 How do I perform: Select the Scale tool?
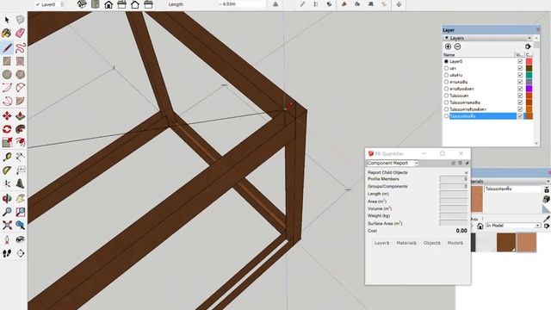pyautogui.click(x=7, y=142)
